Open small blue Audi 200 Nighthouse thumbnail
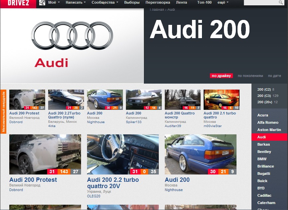 (105, 100)
